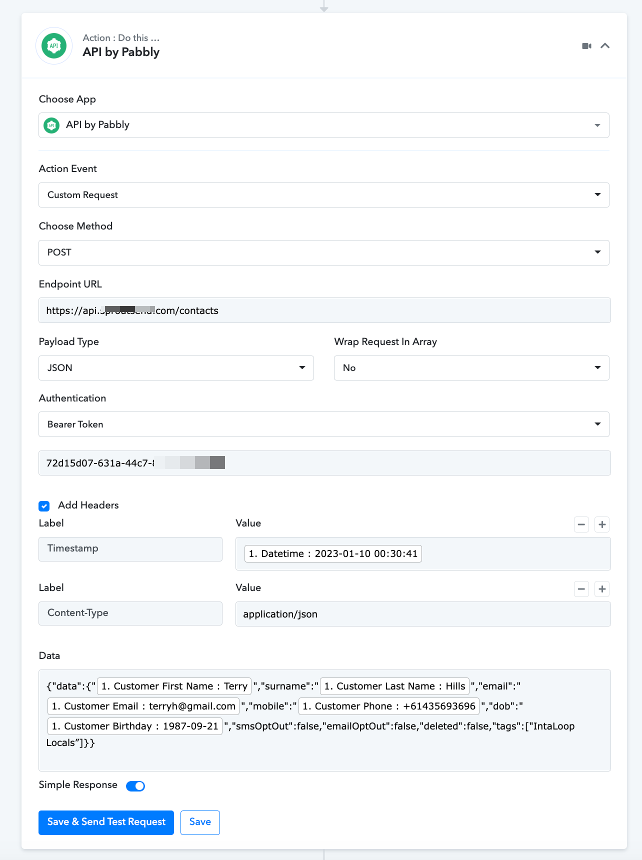This screenshot has height=860, width=642.
Task: Click the "Endpoint URL" label
Action: click(70, 284)
